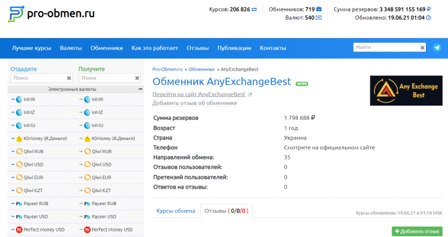The height and width of the screenshot is (237, 448).
Task: Select Payeer USD icon in Получите column
Action: [x=87, y=217]
